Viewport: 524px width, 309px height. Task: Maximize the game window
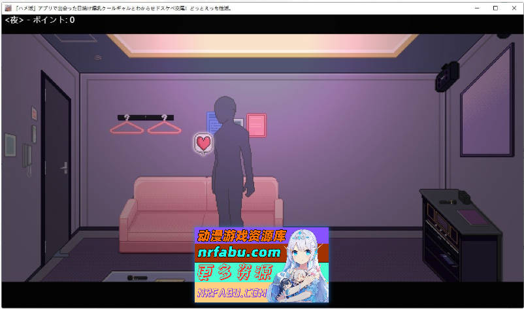pyautogui.click(x=495, y=7)
